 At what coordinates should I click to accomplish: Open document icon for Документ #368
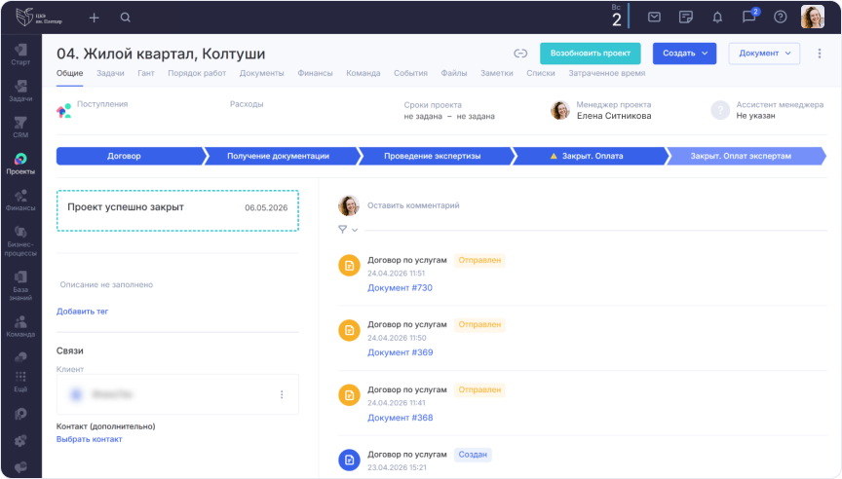(349, 395)
